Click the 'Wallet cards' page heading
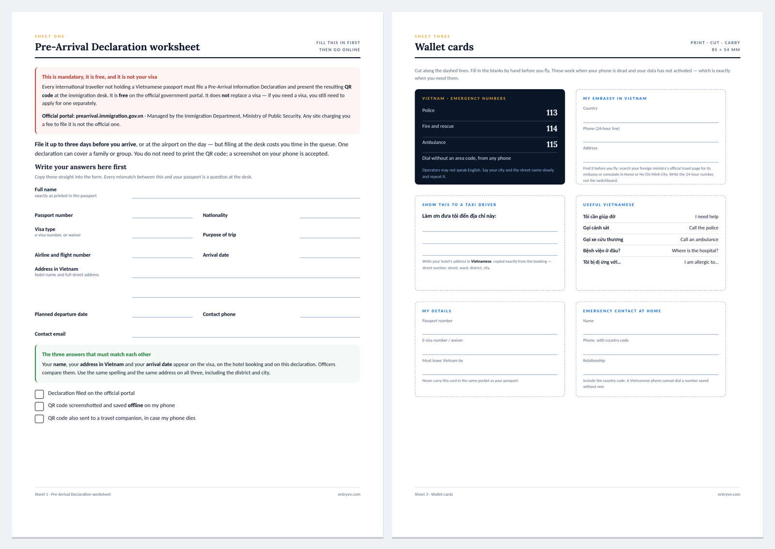The width and height of the screenshot is (775, 549). pyautogui.click(x=444, y=47)
